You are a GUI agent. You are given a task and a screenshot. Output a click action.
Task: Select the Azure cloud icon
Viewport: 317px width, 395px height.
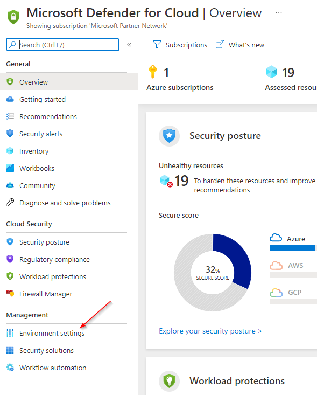click(276, 238)
